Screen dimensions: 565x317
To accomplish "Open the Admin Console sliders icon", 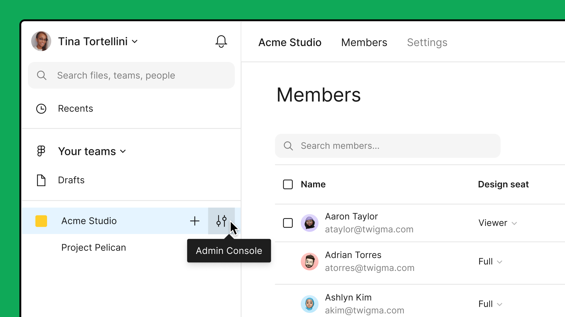I will 221,221.
